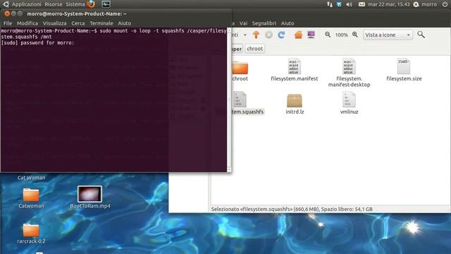Screen dimensions: 451x254
Task: Launch terminal from top panel icon
Action: (106, 4)
